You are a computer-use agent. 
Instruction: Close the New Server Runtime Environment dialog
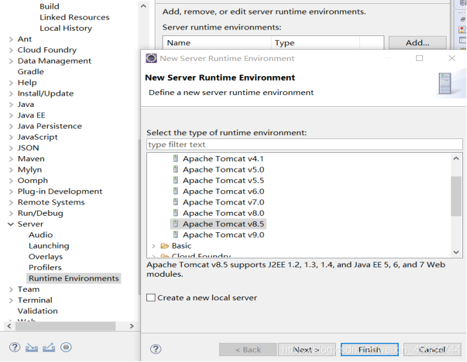[x=452, y=58]
